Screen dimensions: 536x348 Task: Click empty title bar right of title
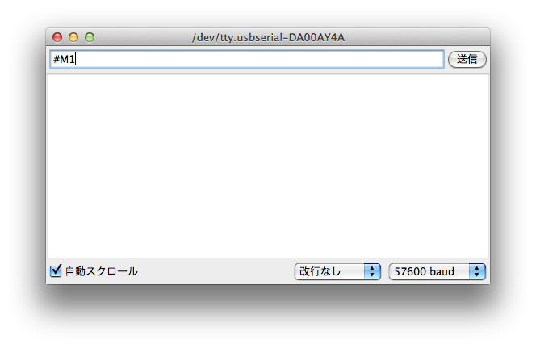(417, 37)
